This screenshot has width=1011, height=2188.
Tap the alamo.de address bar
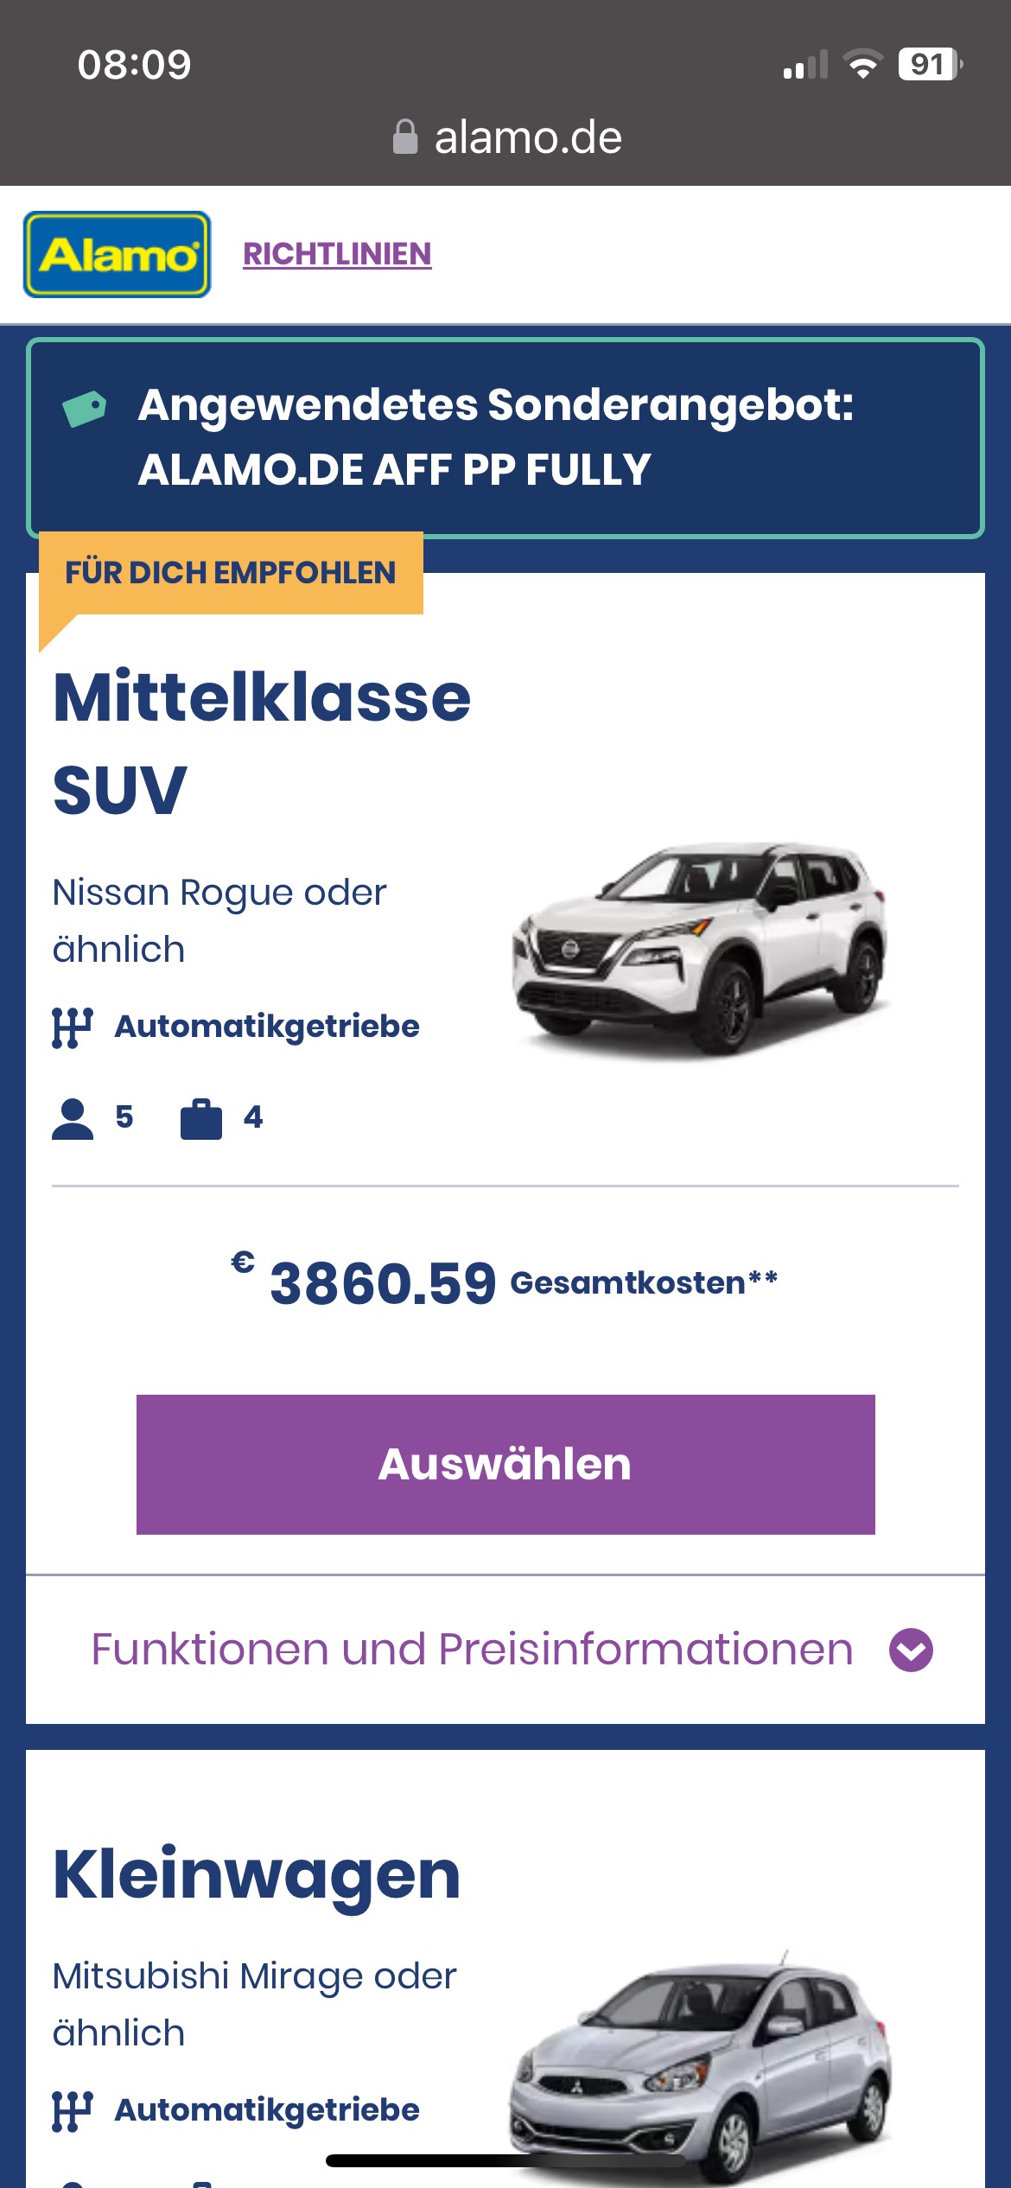506,137
